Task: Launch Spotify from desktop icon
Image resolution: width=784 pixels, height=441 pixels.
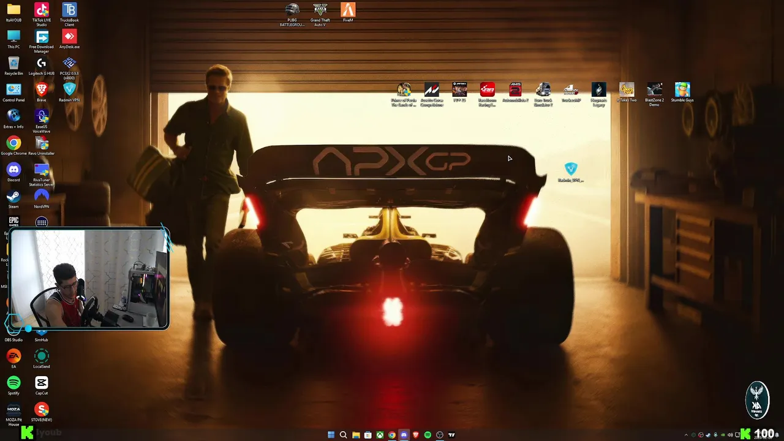Action: (13, 385)
